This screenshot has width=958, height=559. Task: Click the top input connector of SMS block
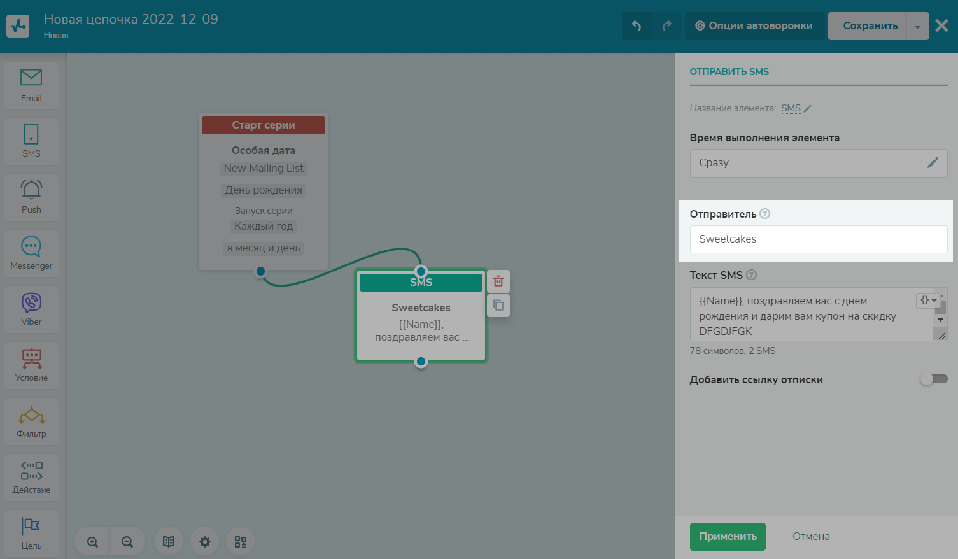(421, 271)
